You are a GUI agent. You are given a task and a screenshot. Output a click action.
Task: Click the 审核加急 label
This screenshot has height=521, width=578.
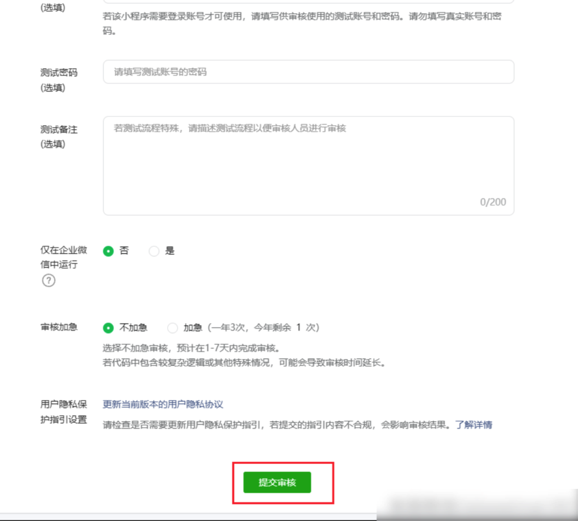59,327
